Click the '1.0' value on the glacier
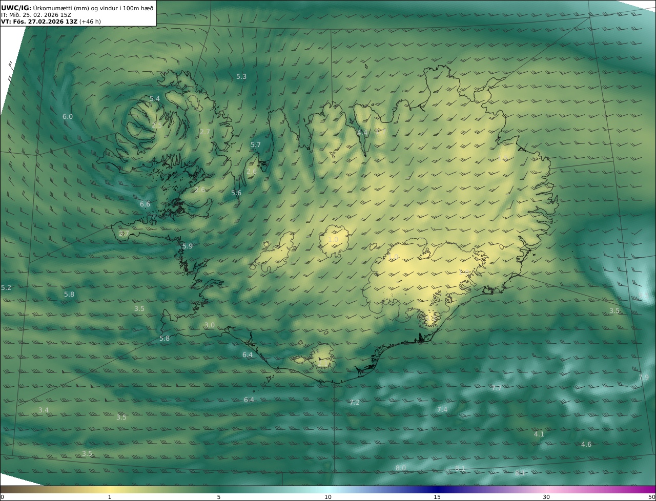This screenshot has height=501, width=656. pyautogui.click(x=333, y=240)
